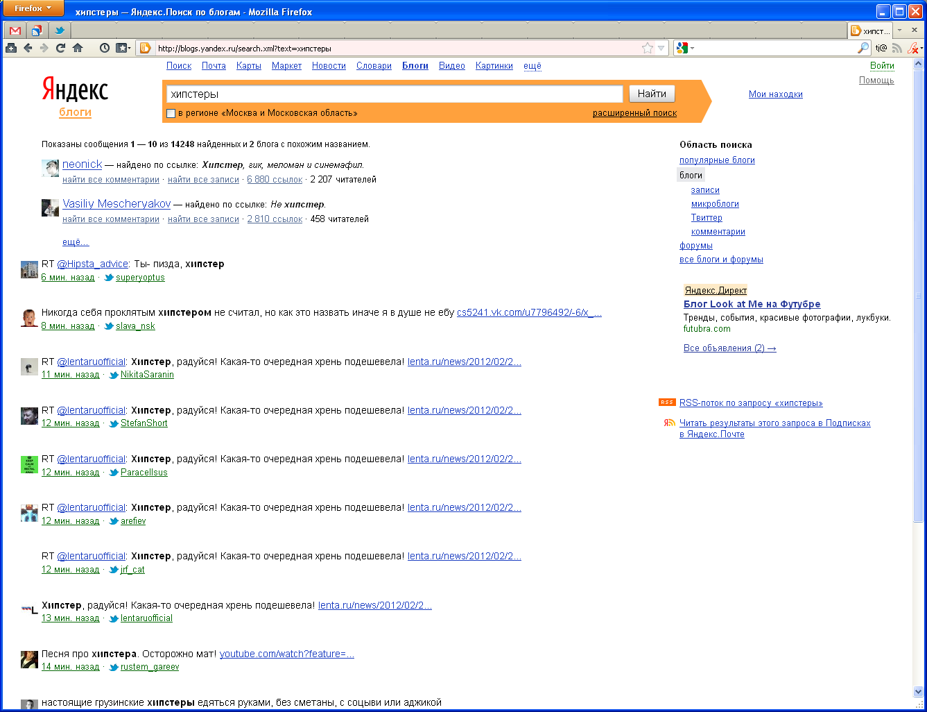This screenshot has height=712, width=927.
Task: Open neonick blog link
Action: coord(82,164)
